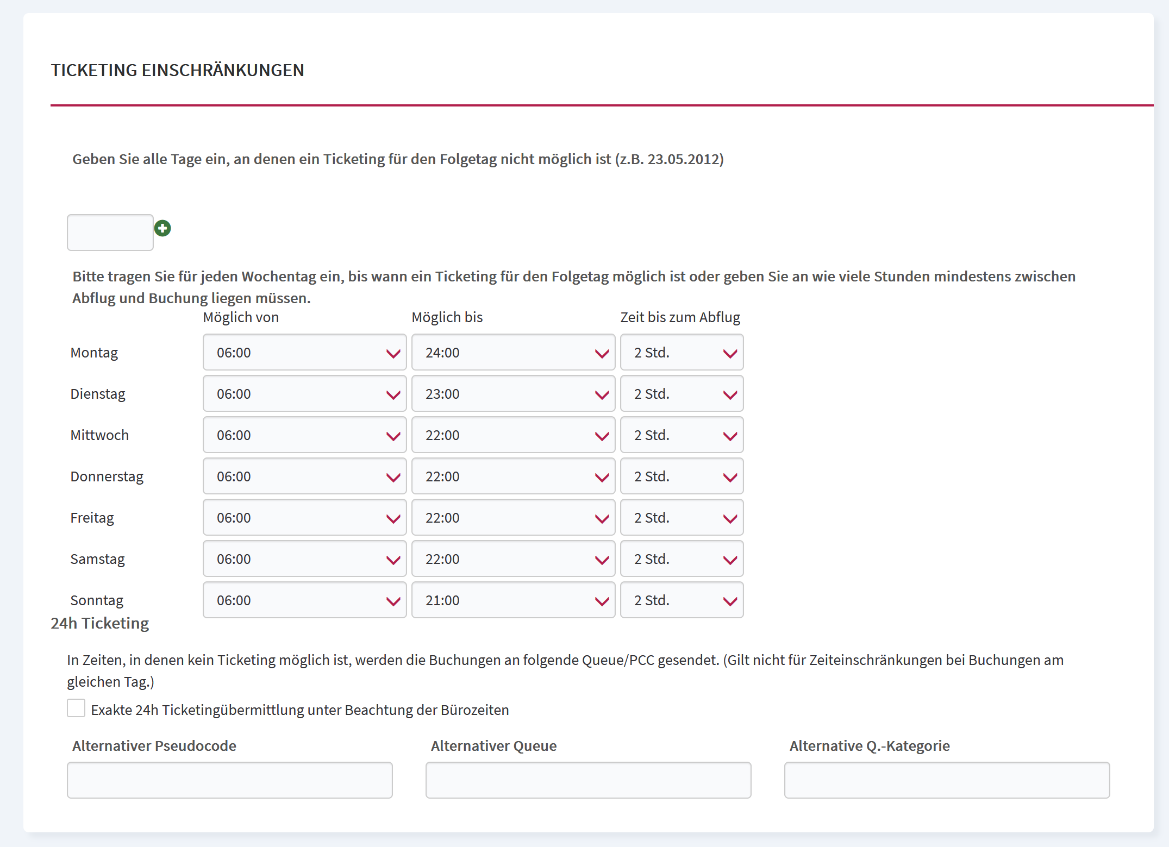Screen dimensions: 1169x847
Task: Open Donnerstag 'Möglich von' dropdown
Action: (x=305, y=476)
